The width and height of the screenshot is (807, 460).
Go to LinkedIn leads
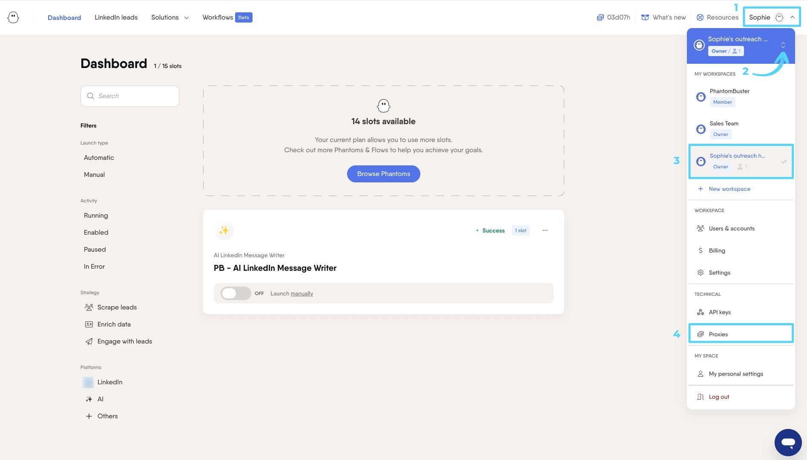pyautogui.click(x=116, y=17)
